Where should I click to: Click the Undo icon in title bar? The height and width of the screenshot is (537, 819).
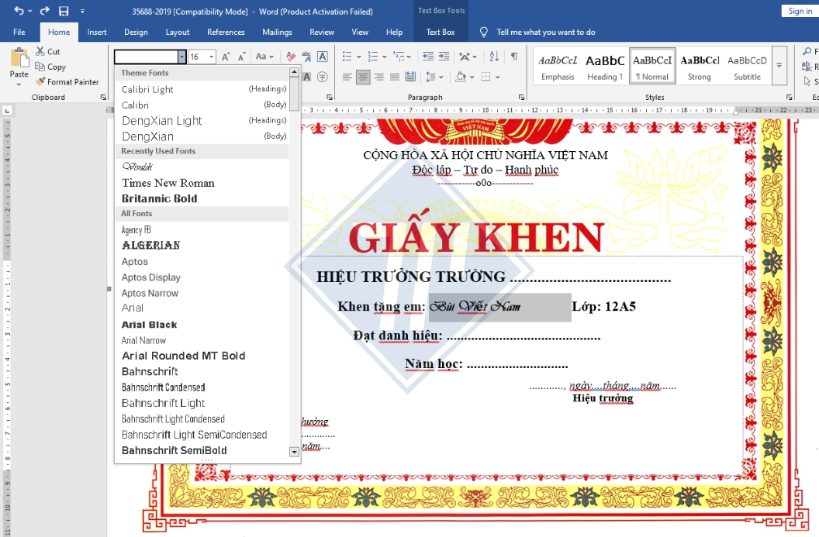tap(19, 10)
